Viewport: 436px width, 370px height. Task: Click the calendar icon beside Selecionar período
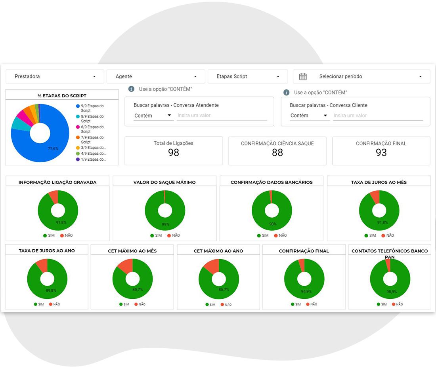pos(303,77)
